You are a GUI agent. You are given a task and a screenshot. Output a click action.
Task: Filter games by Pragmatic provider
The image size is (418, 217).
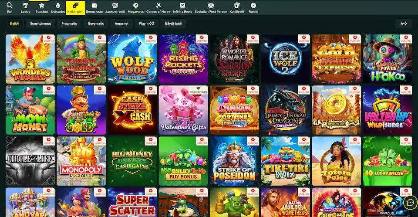pyautogui.click(x=69, y=24)
